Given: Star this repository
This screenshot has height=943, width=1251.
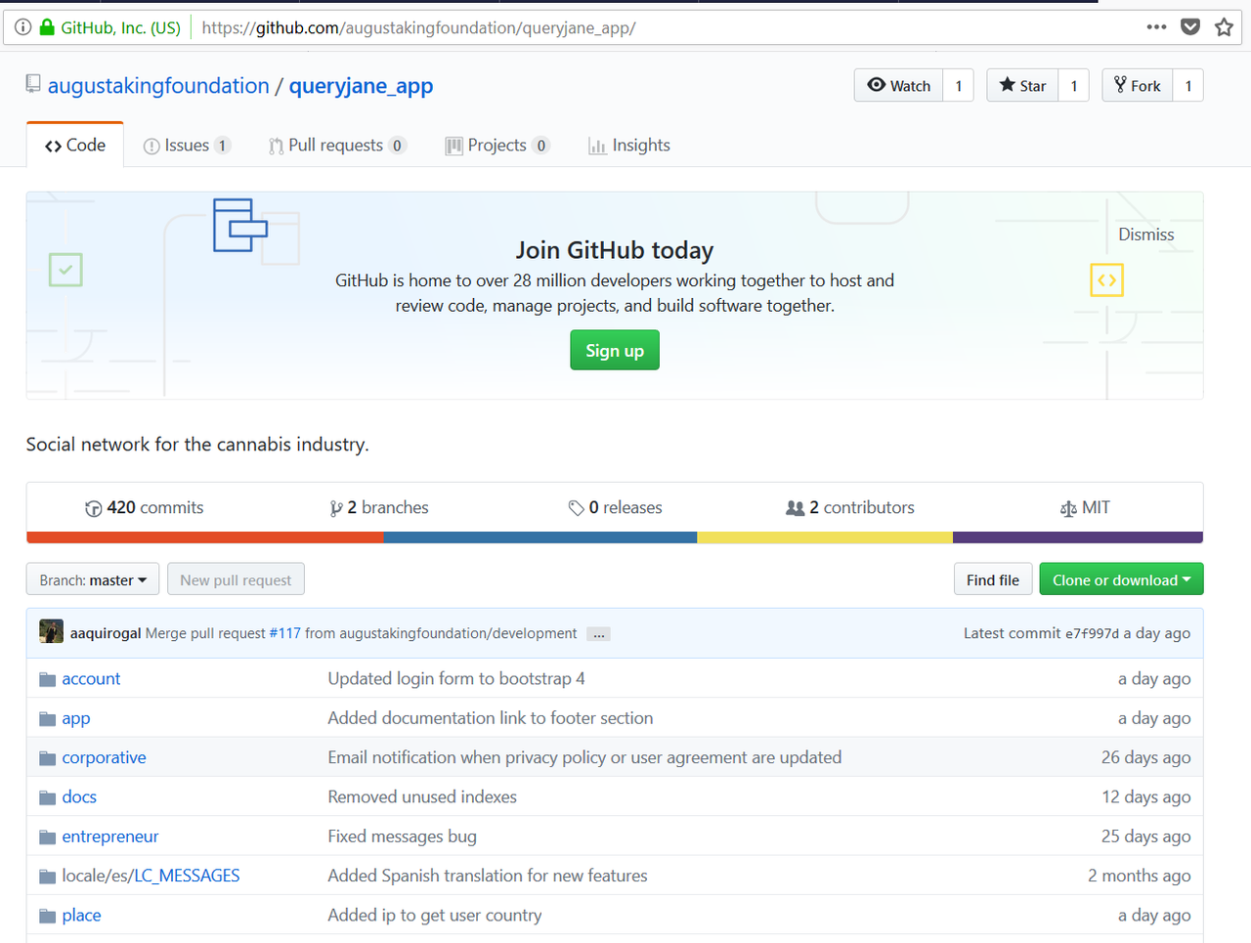Looking at the screenshot, I should coord(1022,85).
